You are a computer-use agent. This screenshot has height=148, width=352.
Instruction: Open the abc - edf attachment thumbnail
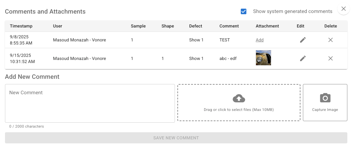[x=263, y=57]
